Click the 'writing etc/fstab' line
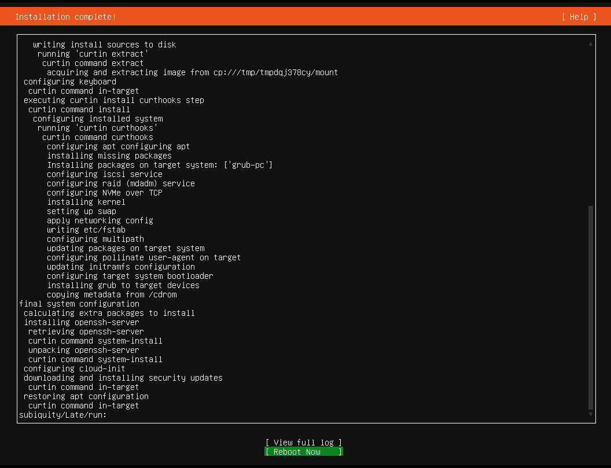This screenshot has height=468, width=611. (x=86, y=230)
